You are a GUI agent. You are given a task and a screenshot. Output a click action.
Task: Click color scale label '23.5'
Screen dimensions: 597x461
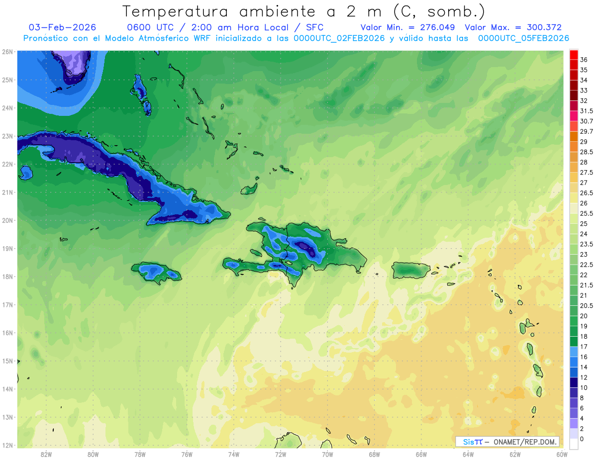pyautogui.click(x=586, y=244)
